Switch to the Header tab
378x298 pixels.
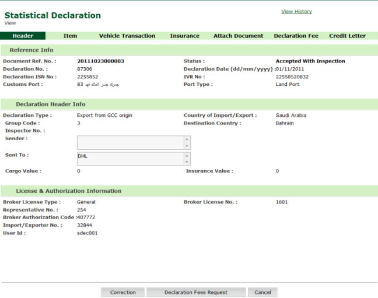click(23, 36)
